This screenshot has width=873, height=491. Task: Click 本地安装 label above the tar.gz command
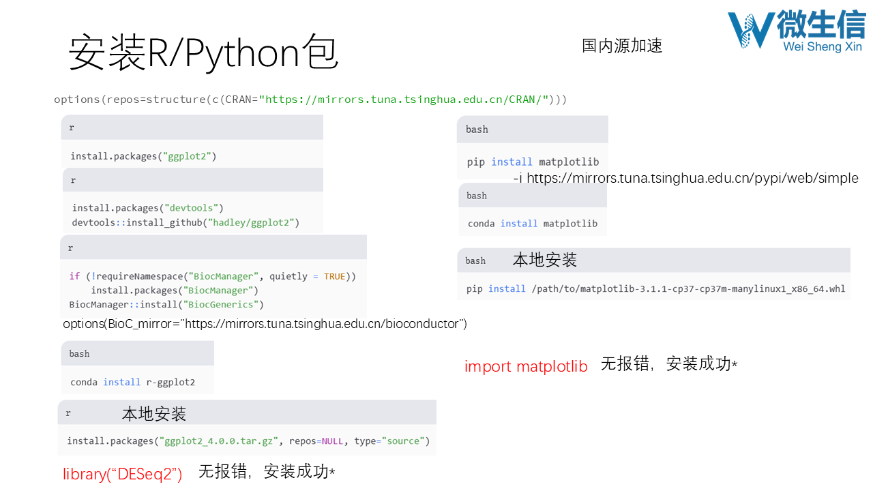[x=154, y=414]
